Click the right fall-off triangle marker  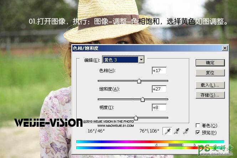[x=194, y=145]
